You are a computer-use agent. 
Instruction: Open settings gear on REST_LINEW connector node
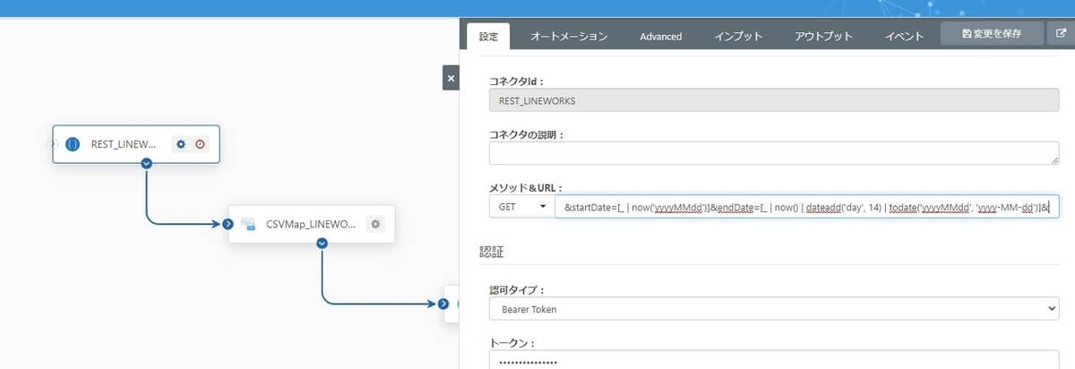(x=181, y=143)
